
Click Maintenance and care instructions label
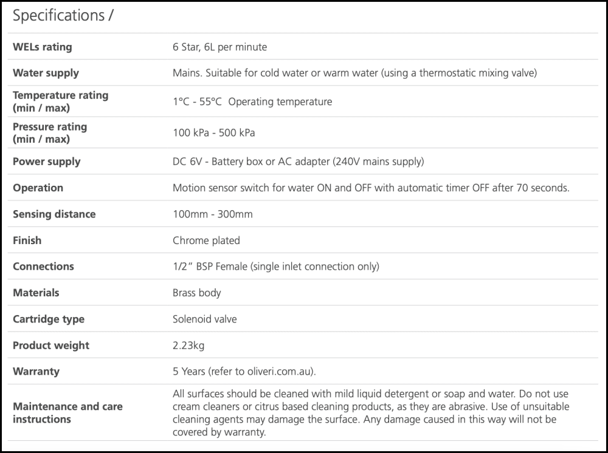(x=67, y=413)
